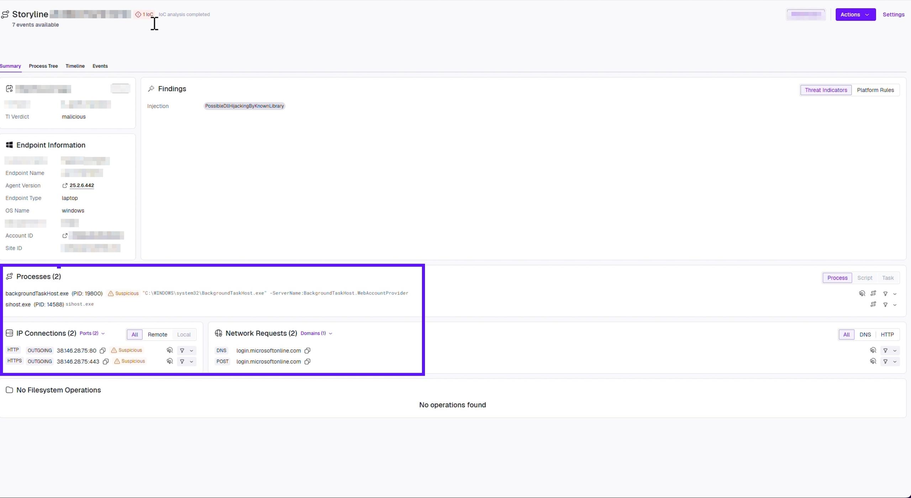The width and height of the screenshot is (911, 498).
Task: Copy the DNS login.microsoftonline.com domain
Action: pyautogui.click(x=307, y=351)
